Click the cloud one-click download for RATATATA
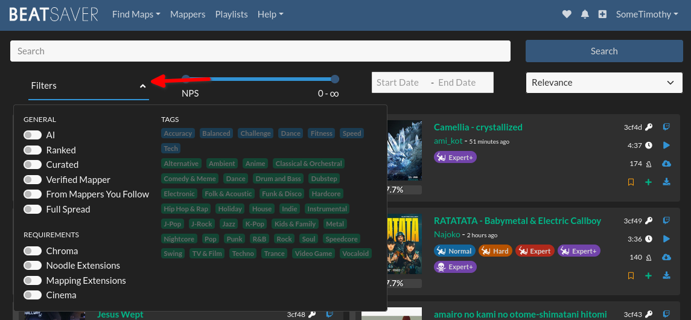691x320 pixels. 666,257
